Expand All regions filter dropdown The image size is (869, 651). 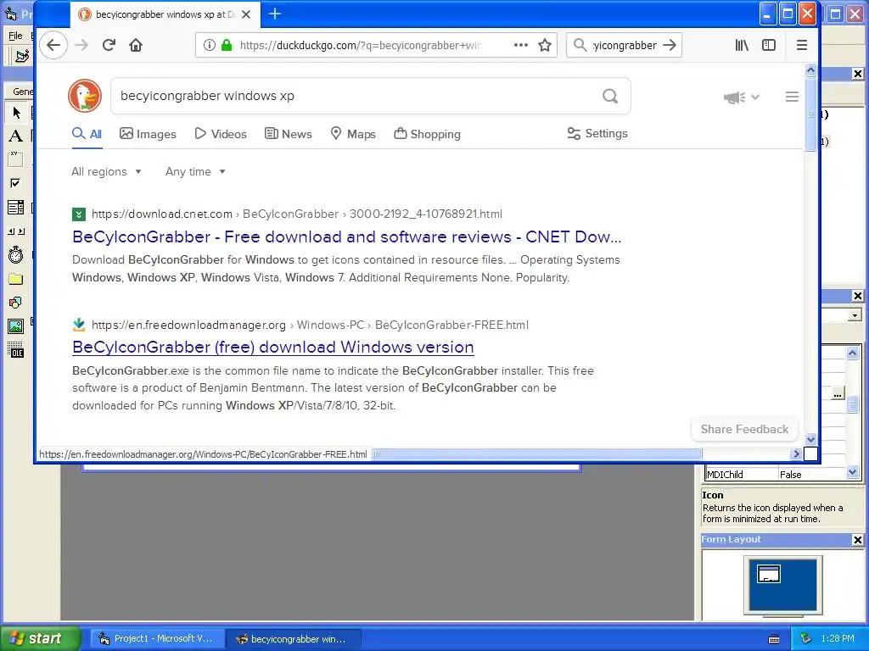pyautogui.click(x=106, y=171)
